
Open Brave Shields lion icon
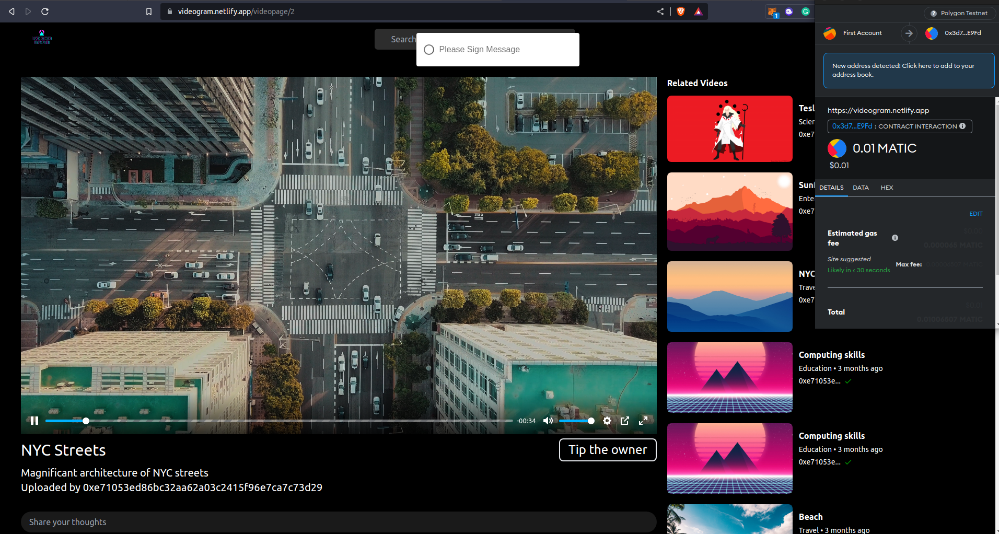[681, 11]
